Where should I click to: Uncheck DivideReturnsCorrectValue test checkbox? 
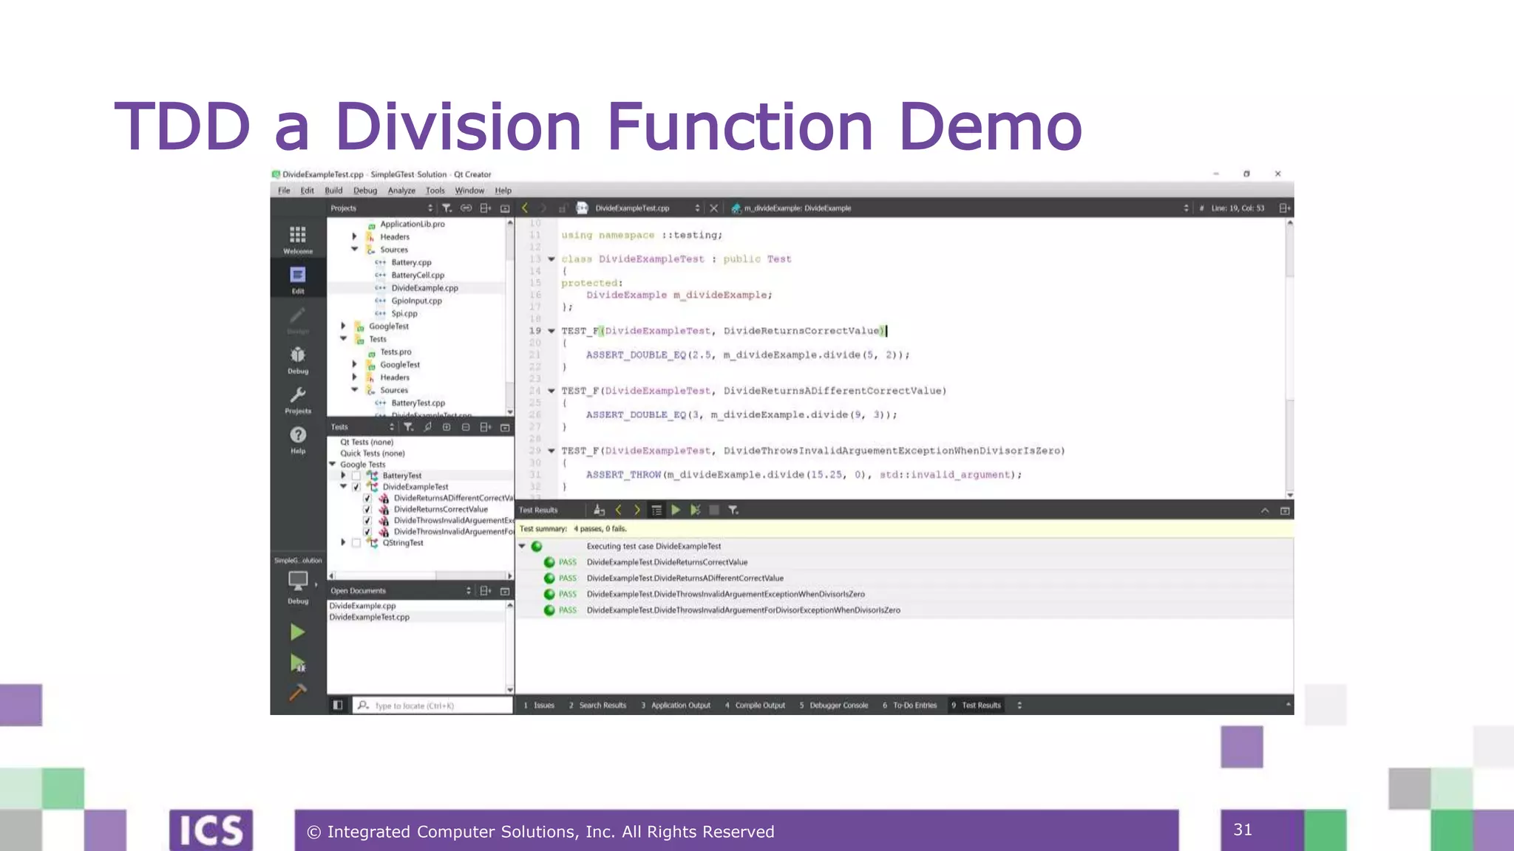pyautogui.click(x=367, y=509)
